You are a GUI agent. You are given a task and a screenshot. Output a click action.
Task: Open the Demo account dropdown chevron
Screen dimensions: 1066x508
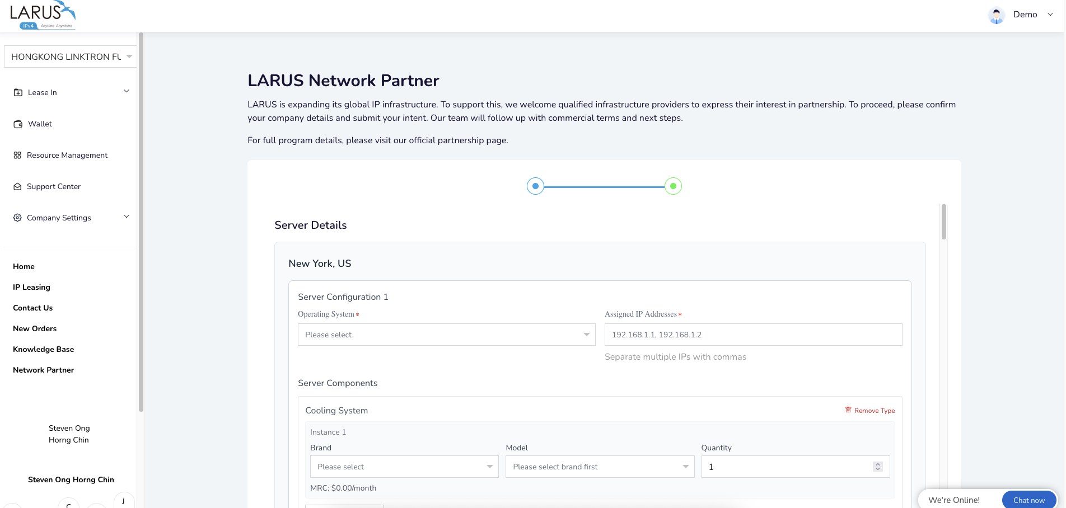(x=1050, y=15)
